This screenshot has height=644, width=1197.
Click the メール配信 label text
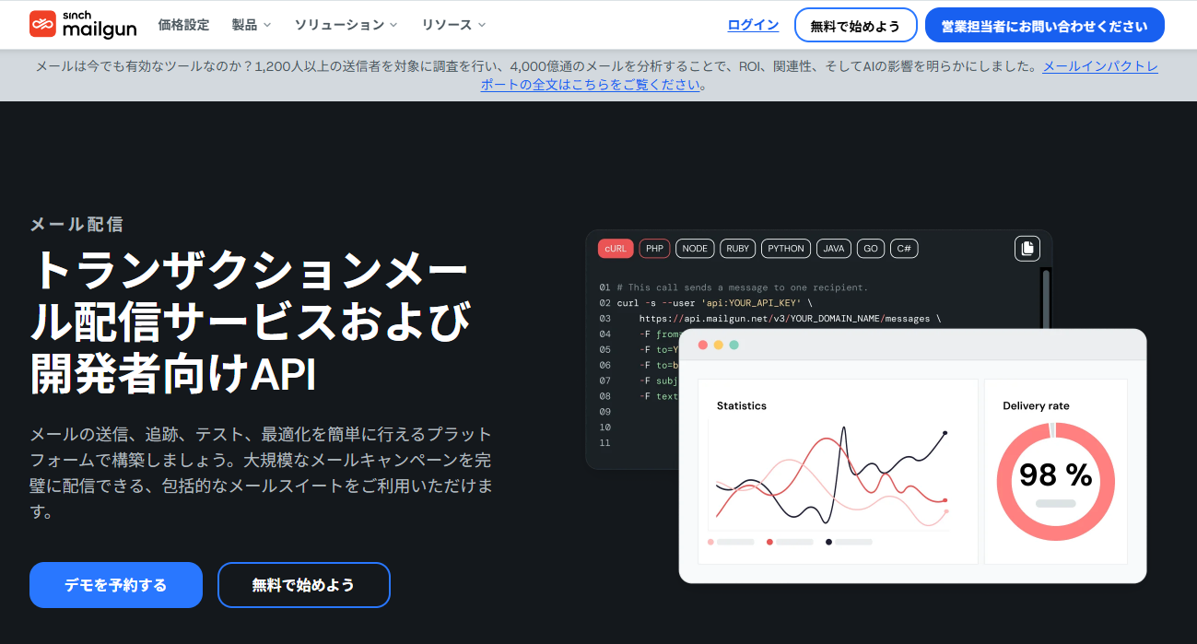click(x=76, y=224)
